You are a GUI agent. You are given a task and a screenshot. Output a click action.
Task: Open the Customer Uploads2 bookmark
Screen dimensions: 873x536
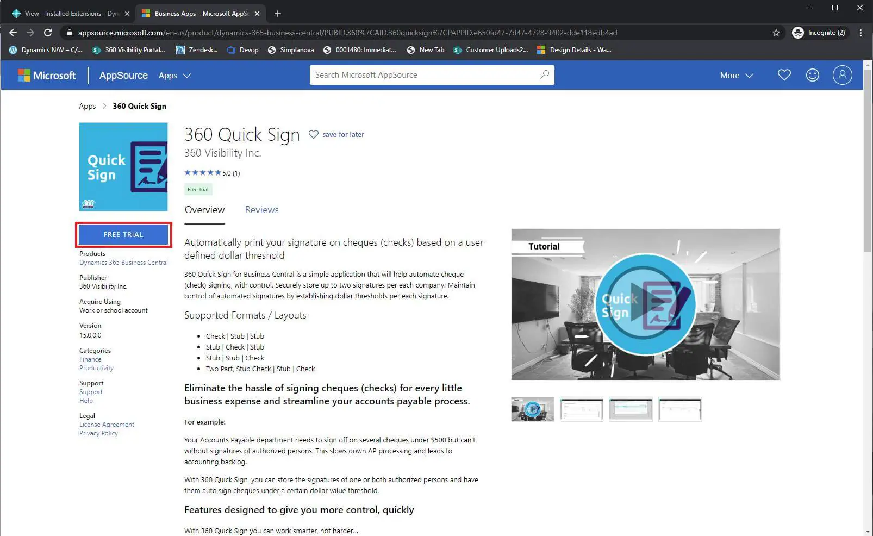[490, 50]
